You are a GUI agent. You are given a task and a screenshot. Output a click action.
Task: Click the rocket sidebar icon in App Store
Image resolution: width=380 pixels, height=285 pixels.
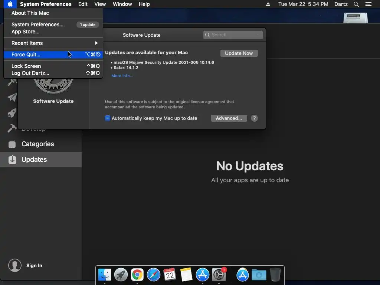pyautogui.click(x=12, y=113)
